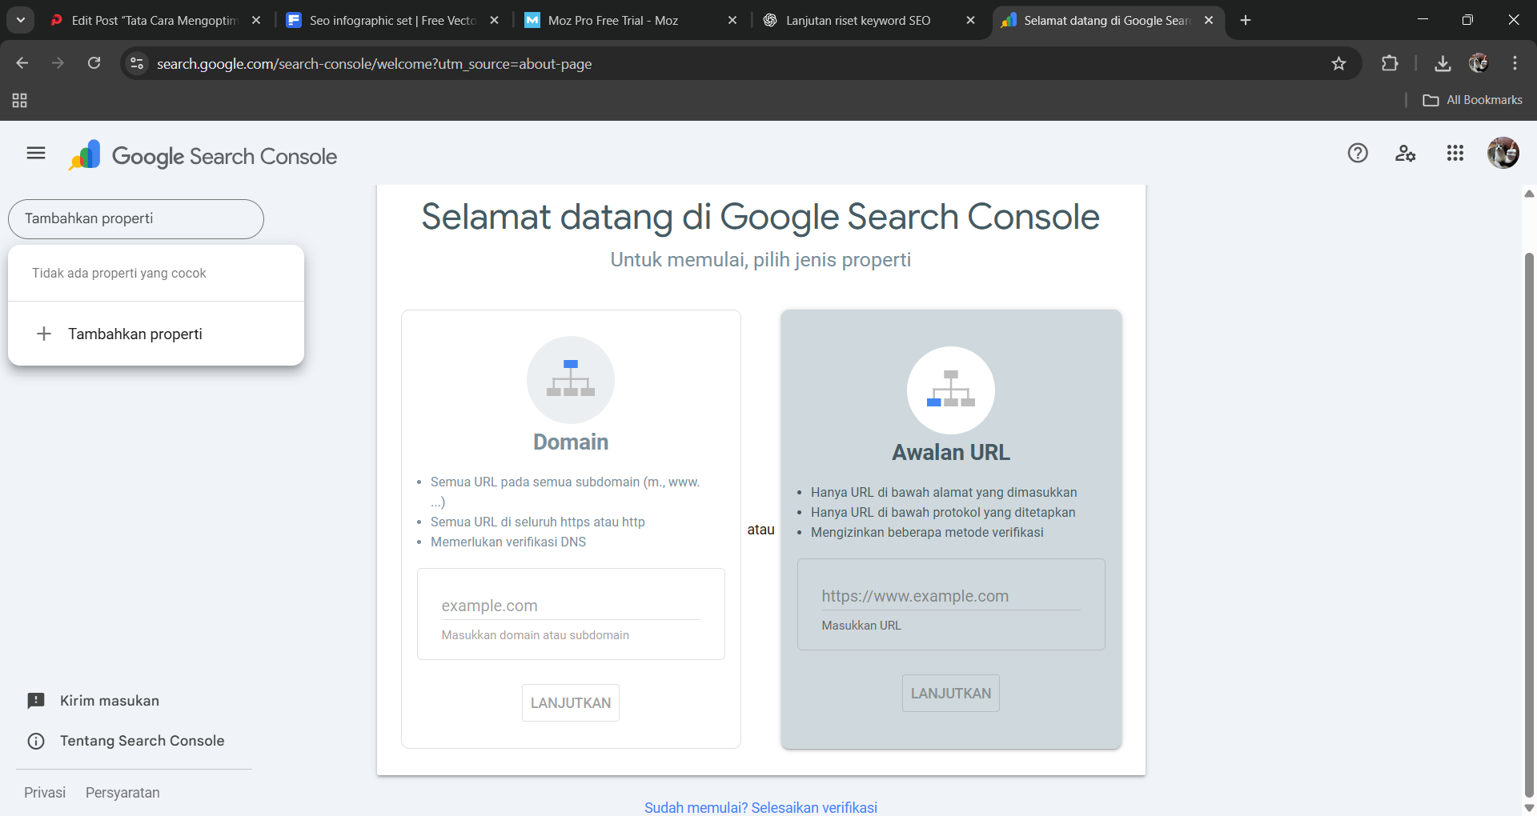Image resolution: width=1537 pixels, height=816 pixels.
Task: Click the scrollbar down arrow
Action: pyautogui.click(x=1529, y=807)
